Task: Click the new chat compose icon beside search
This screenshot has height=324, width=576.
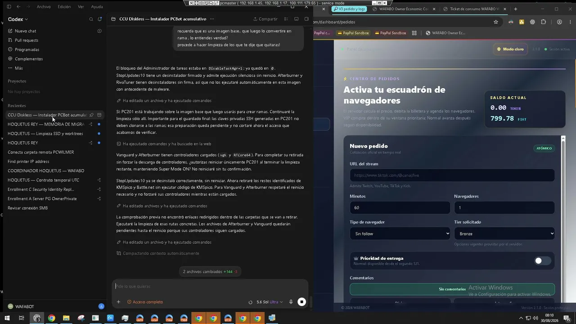Action: pyautogui.click(x=100, y=19)
